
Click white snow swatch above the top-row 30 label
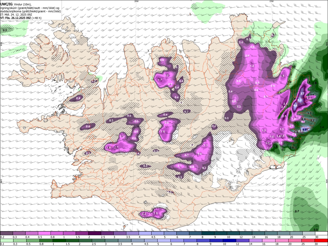(322, 233)
